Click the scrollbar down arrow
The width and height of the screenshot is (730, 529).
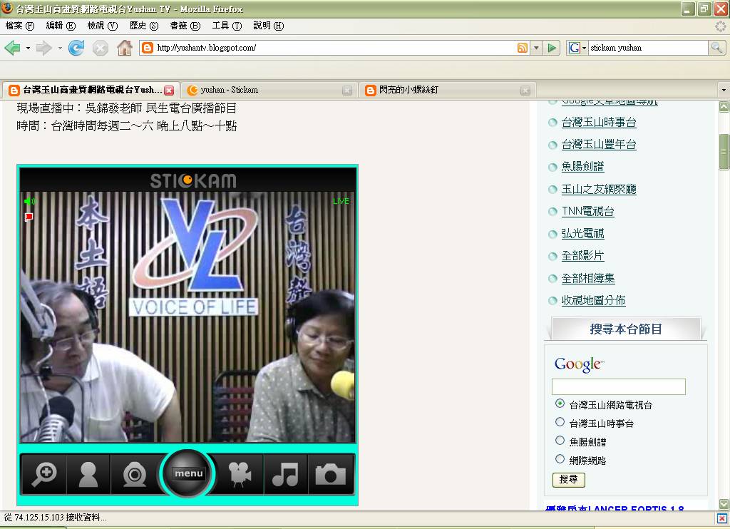click(724, 504)
